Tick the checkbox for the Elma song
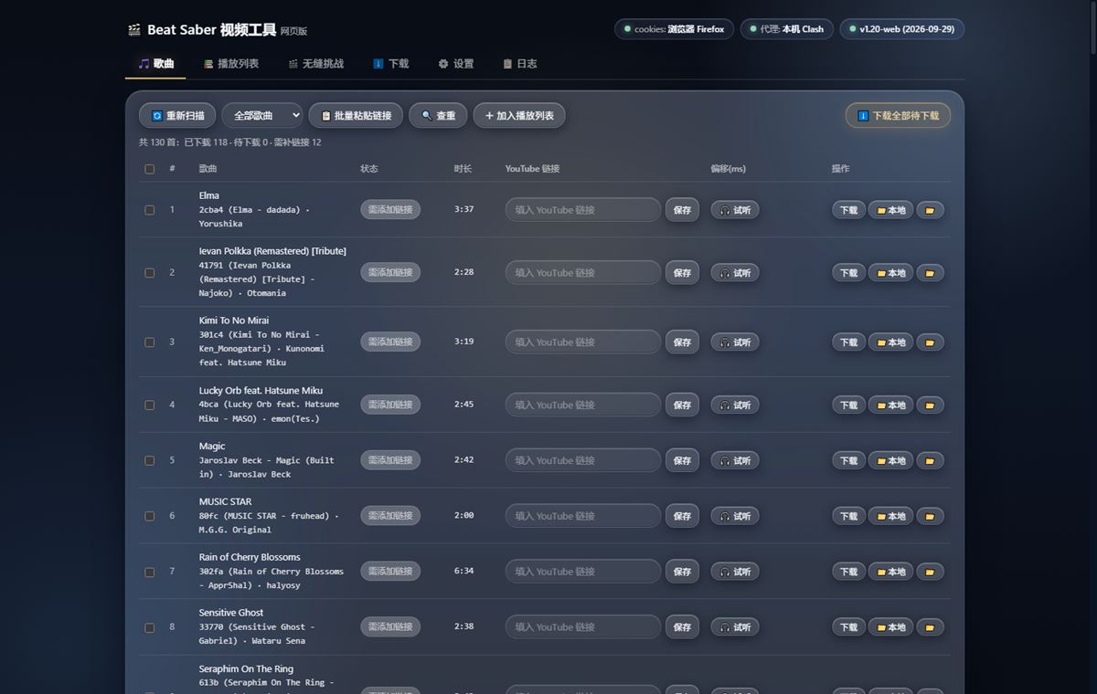1097x694 pixels. coord(150,210)
